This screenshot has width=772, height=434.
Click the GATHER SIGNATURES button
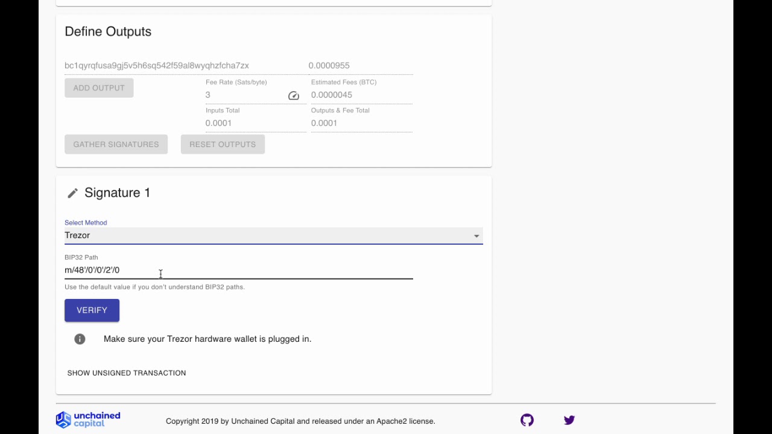pos(116,144)
